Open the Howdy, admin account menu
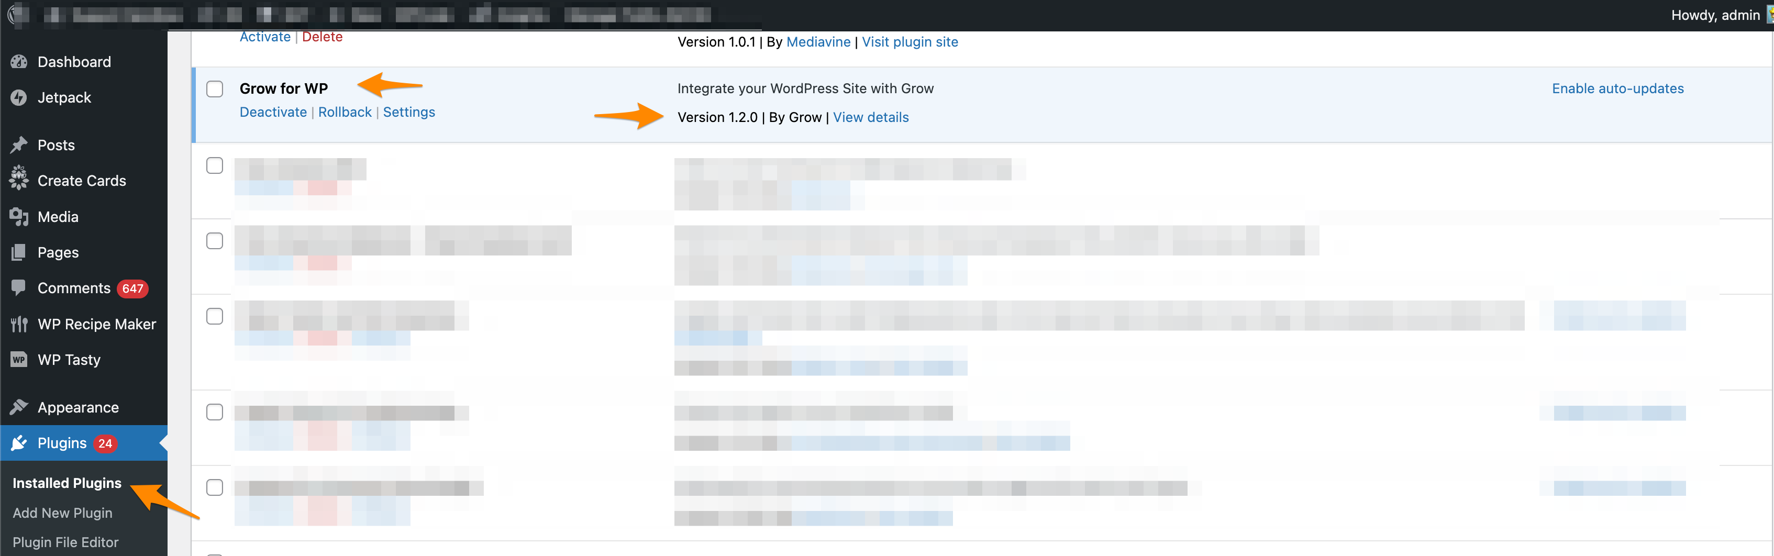Viewport: 1774px width, 556px height. (1715, 15)
